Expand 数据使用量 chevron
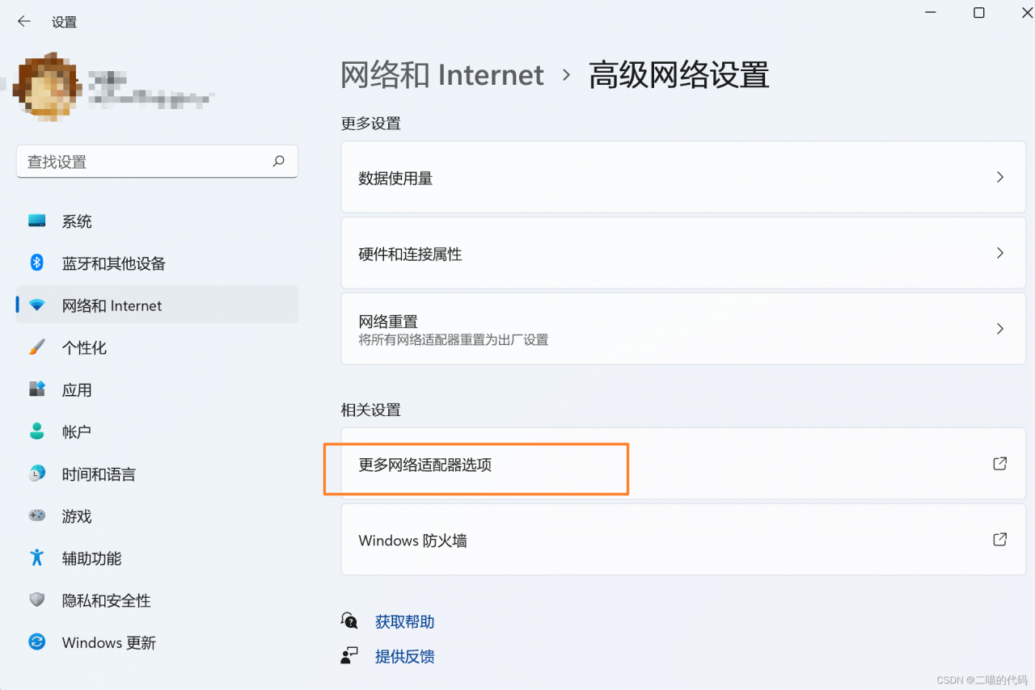Screen dimensions: 1035x690 point(1000,177)
